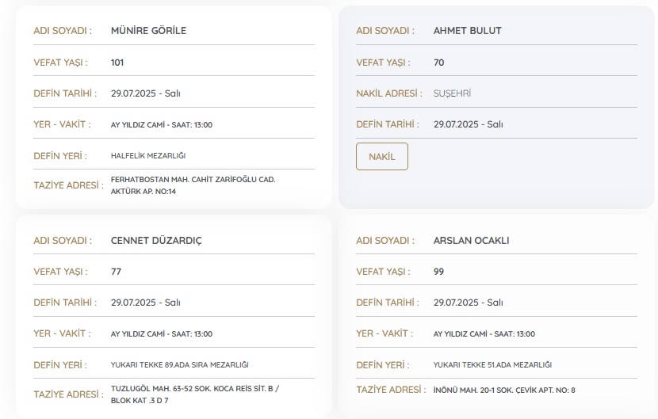Click the name CENNET DÜZARDIÇ
This screenshot has height=419, width=658.
point(156,241)
